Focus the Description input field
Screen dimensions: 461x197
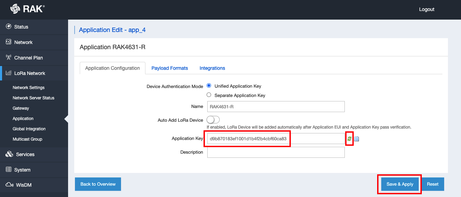276,152
